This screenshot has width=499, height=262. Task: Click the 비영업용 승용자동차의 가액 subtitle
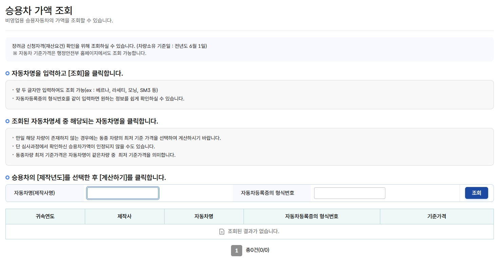[59, 20]
